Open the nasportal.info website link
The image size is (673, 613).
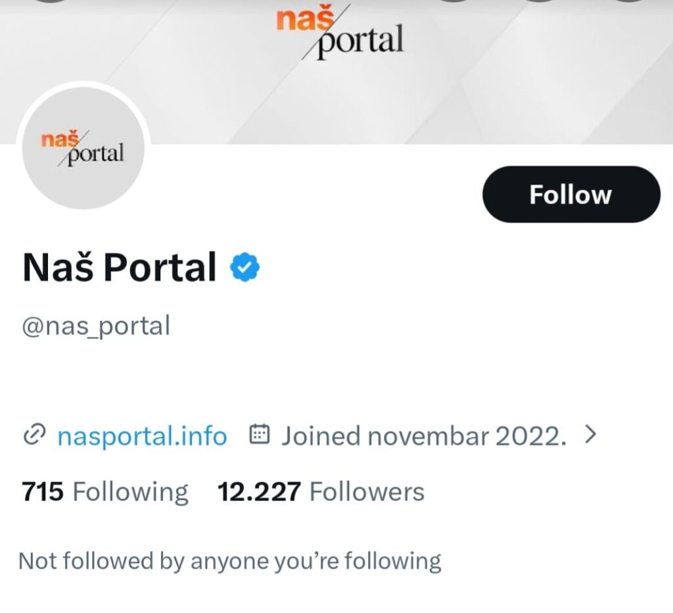[x=142, y=435]
